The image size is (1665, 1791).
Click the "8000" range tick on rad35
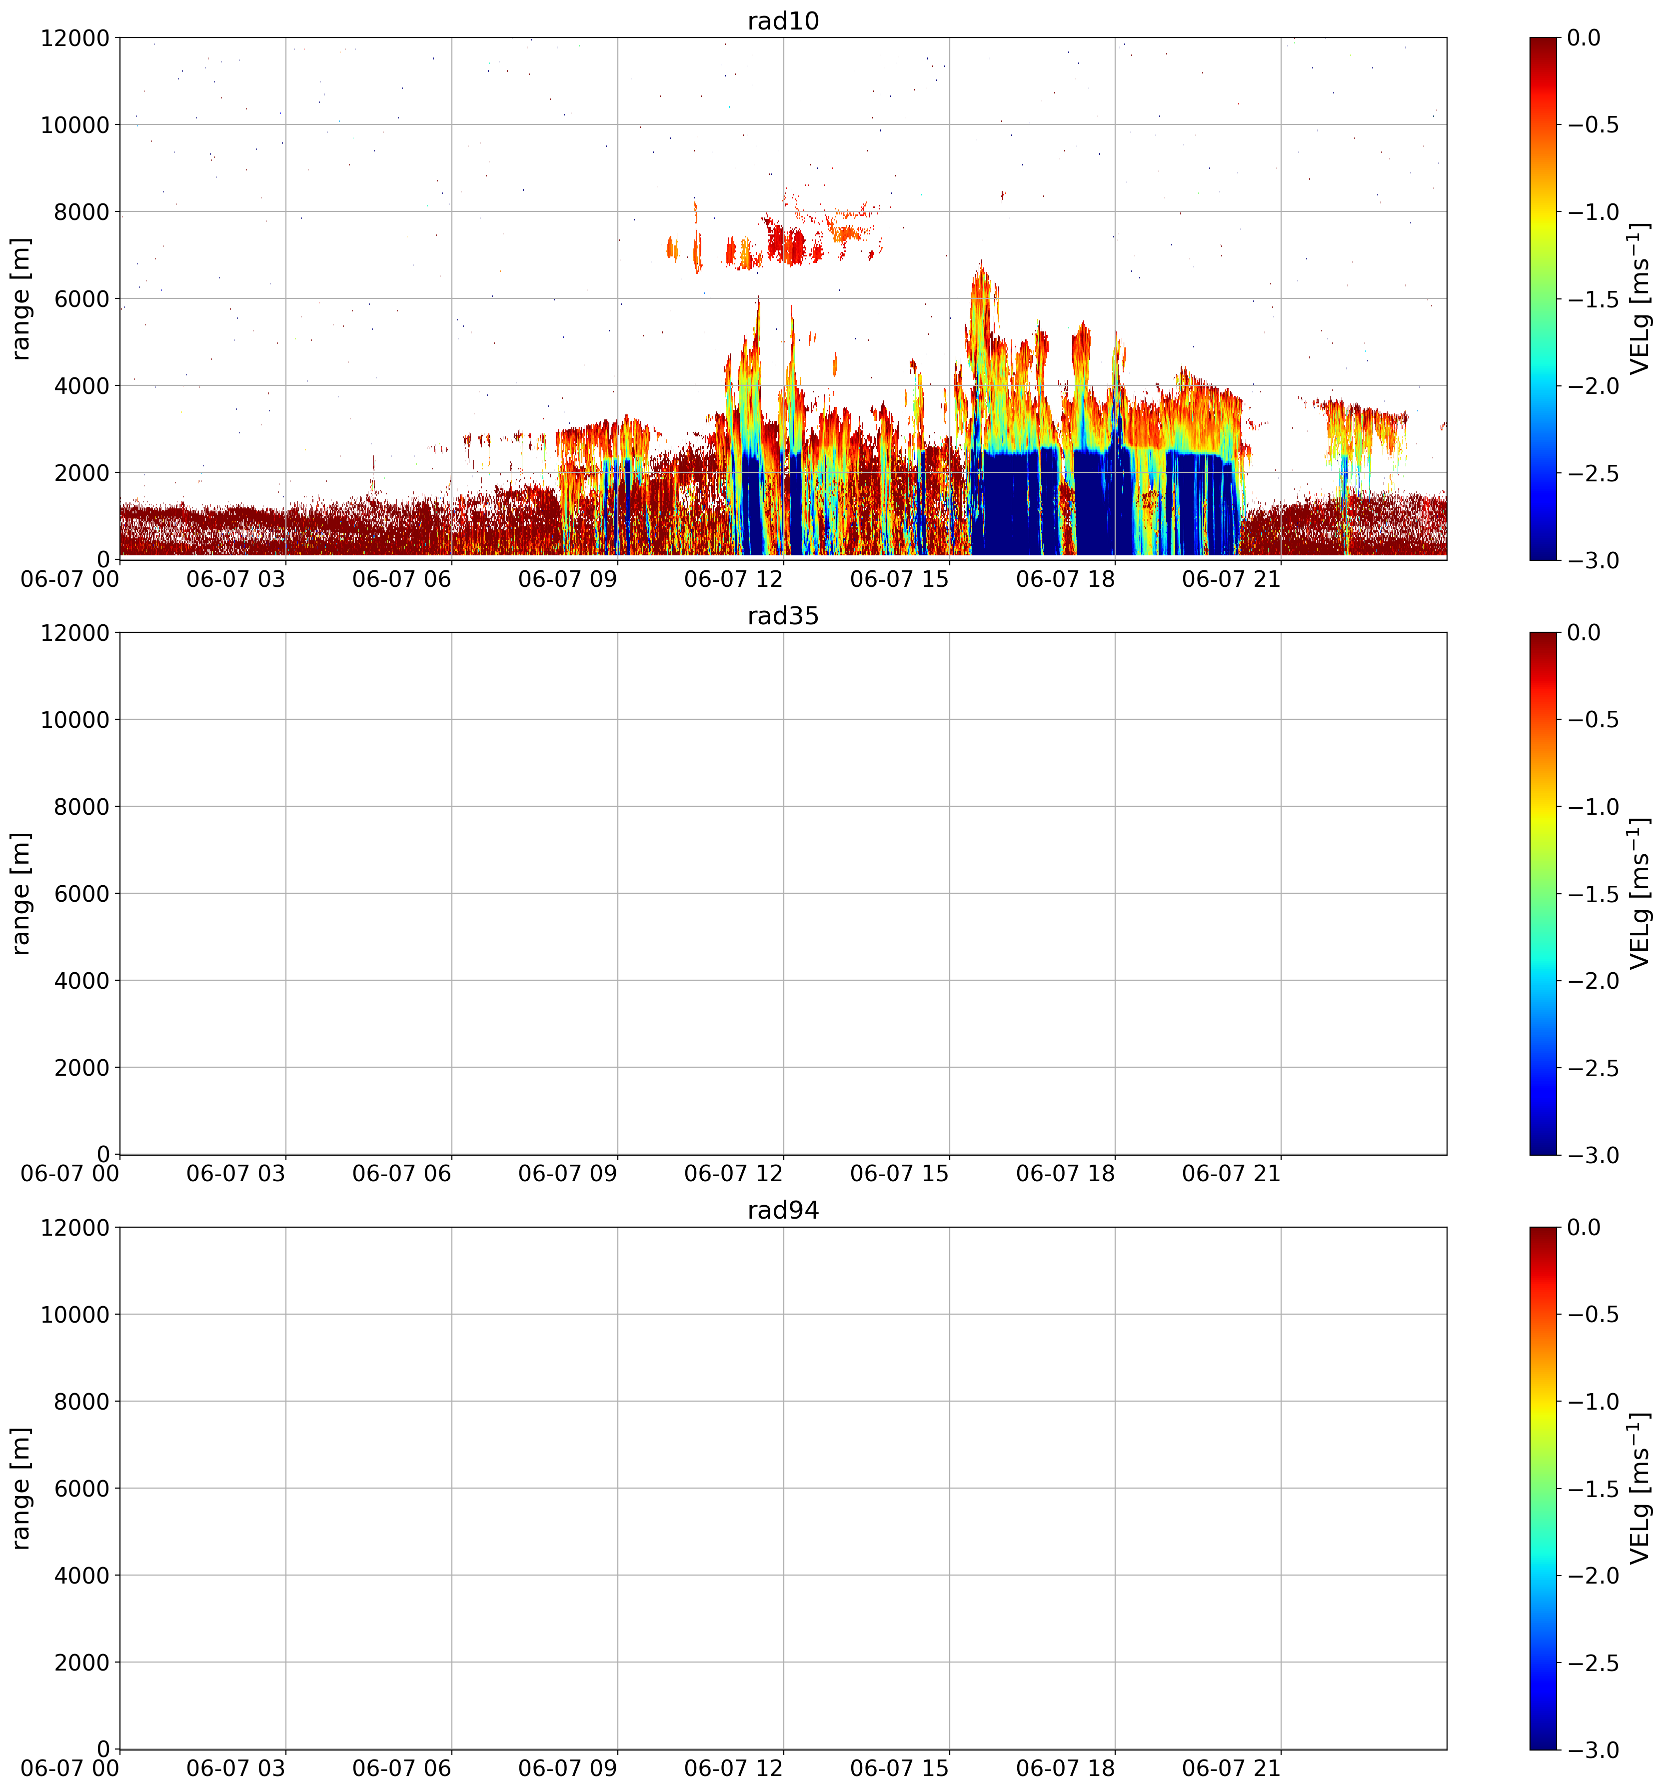click(x=81, y=806)
